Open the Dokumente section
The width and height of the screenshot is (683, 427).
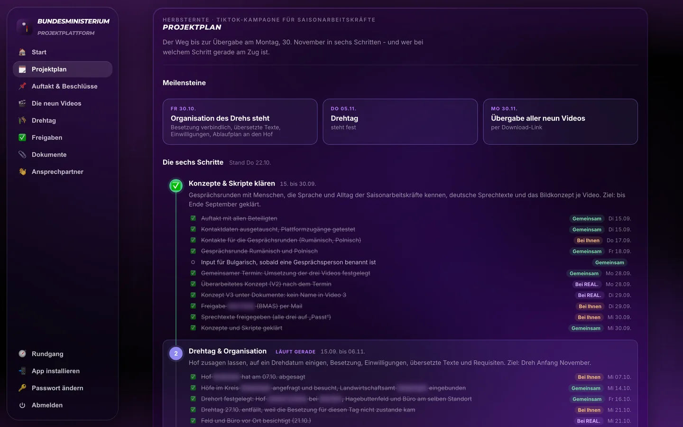[x=63, y=155]
